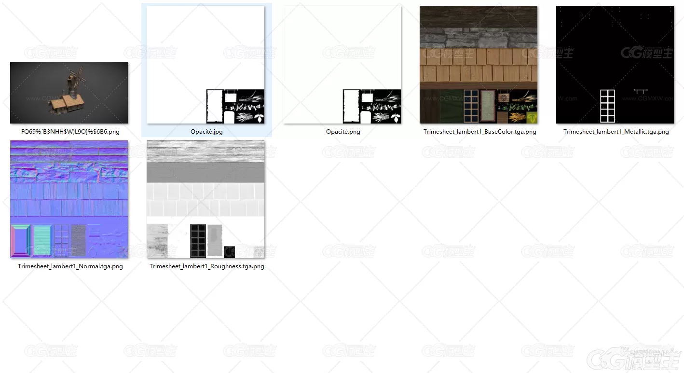Select the Opacité.png thumbnail image
Screen dimensions: 684x373
pyautogui.click(x=342, y=65)
